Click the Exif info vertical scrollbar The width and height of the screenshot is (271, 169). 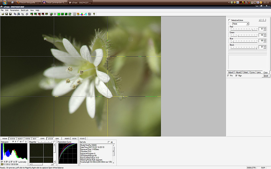coord(113,154)
